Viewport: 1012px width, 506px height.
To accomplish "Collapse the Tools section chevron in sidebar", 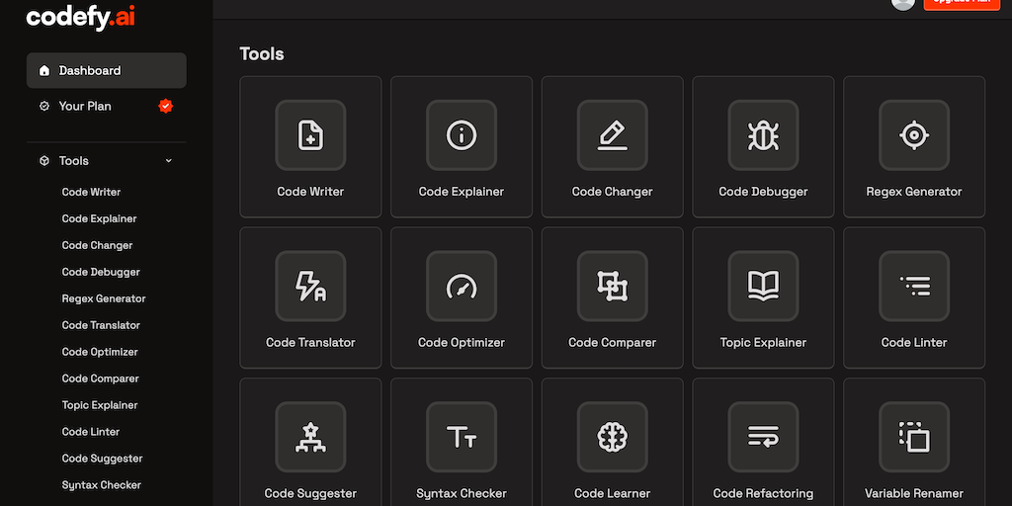I will [168, 161].
